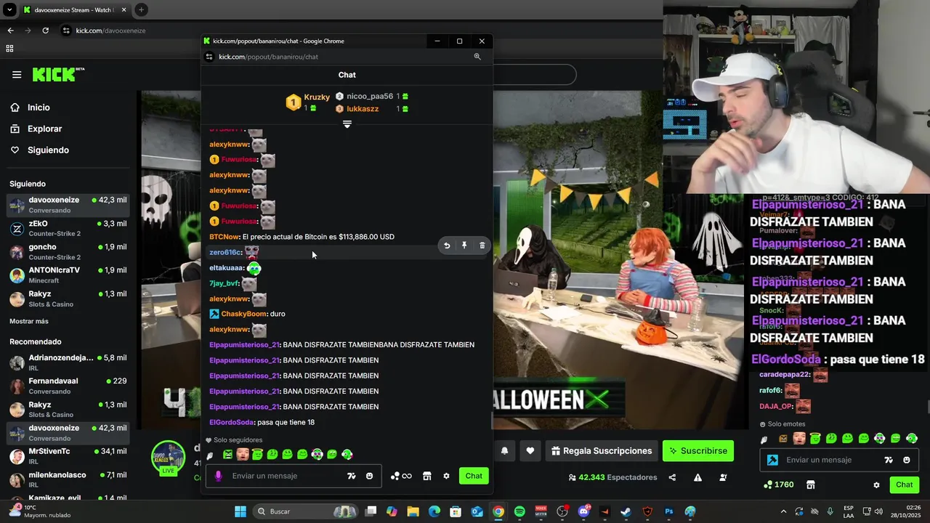Toggle follow heart button
Viewport: 930px width, 523px height.
point(530,451)
